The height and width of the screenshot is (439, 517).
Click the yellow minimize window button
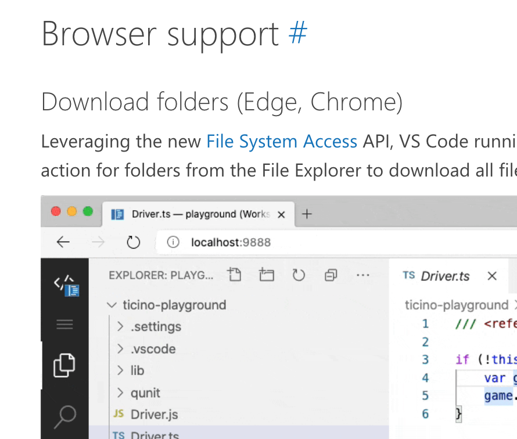[72, 211]
